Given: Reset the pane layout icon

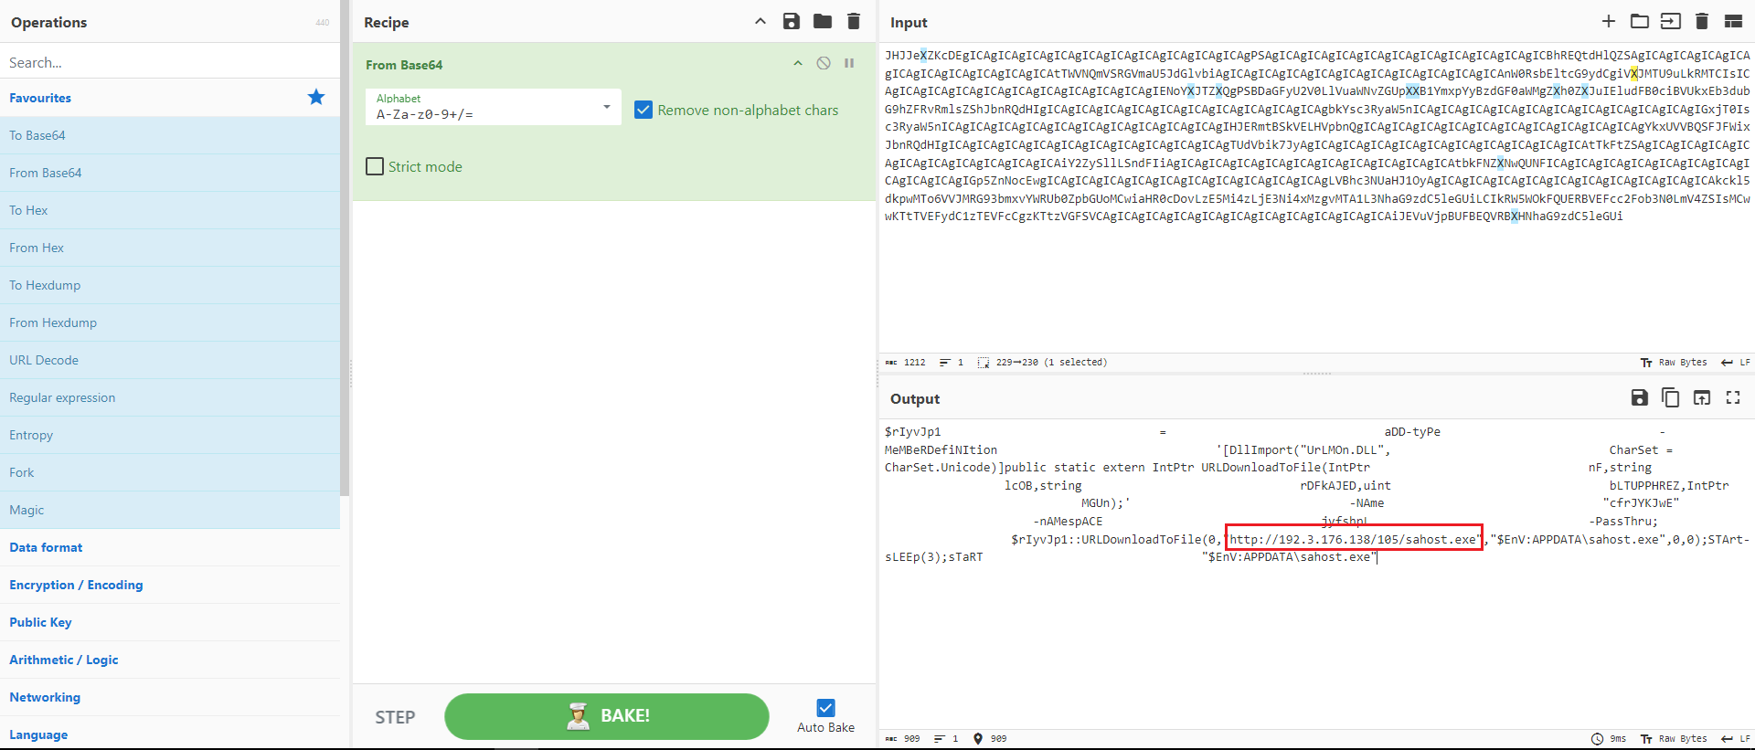Looking at the screenshot, I should pos(1733,21).
